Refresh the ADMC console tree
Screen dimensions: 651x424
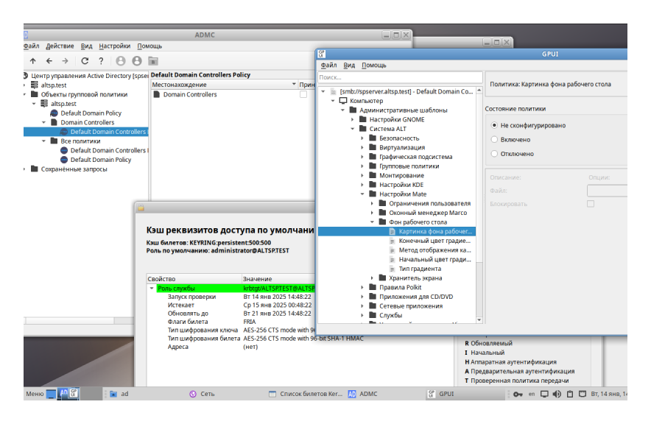click(85, 61)
